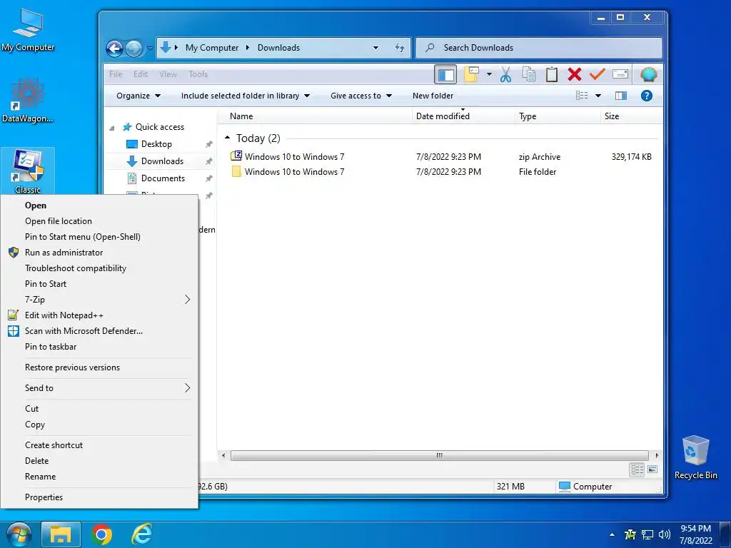Choose Open in the context menu
731x548 pixels.
[99, 205]
